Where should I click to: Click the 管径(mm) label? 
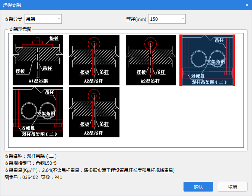pyautogui.click(x=136, y=19)
